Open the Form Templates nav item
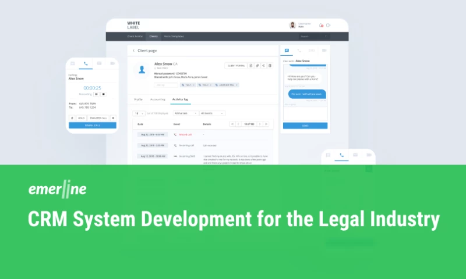Viewport: 466px width, 279px height. [x=174, y=37]
